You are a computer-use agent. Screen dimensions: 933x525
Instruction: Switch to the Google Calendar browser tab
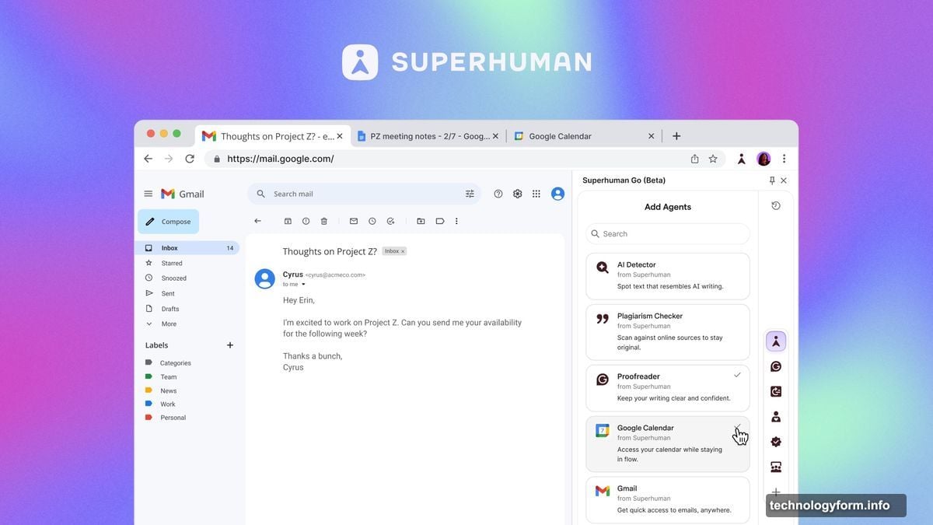pyautogui.click(x=584, y=136)
